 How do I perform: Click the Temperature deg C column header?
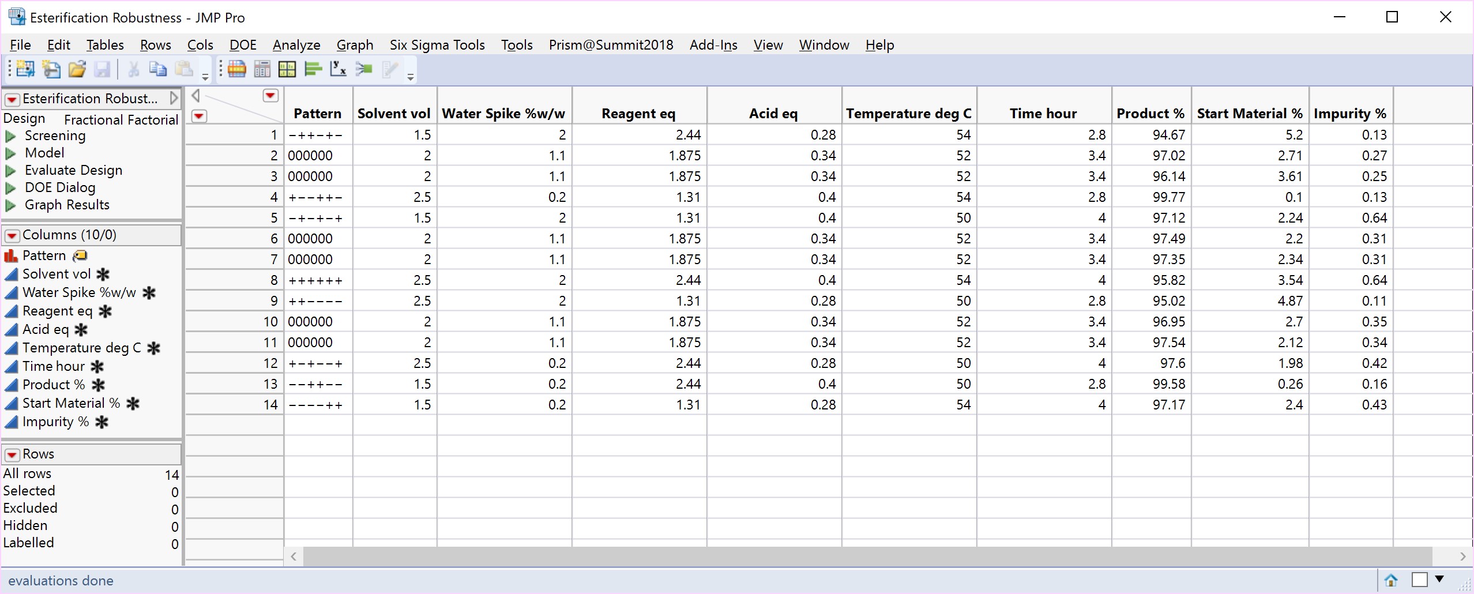pos(909,114)
